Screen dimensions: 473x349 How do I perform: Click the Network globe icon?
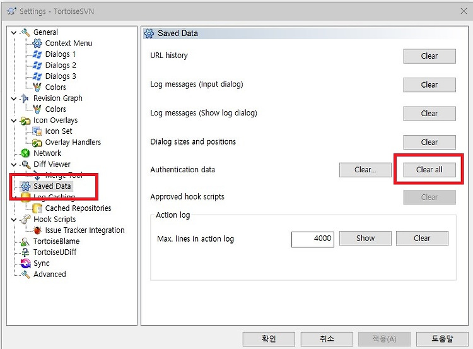tap(25, 153)
